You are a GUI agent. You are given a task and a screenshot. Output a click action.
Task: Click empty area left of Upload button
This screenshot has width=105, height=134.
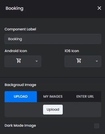click(x=24, y=110)
